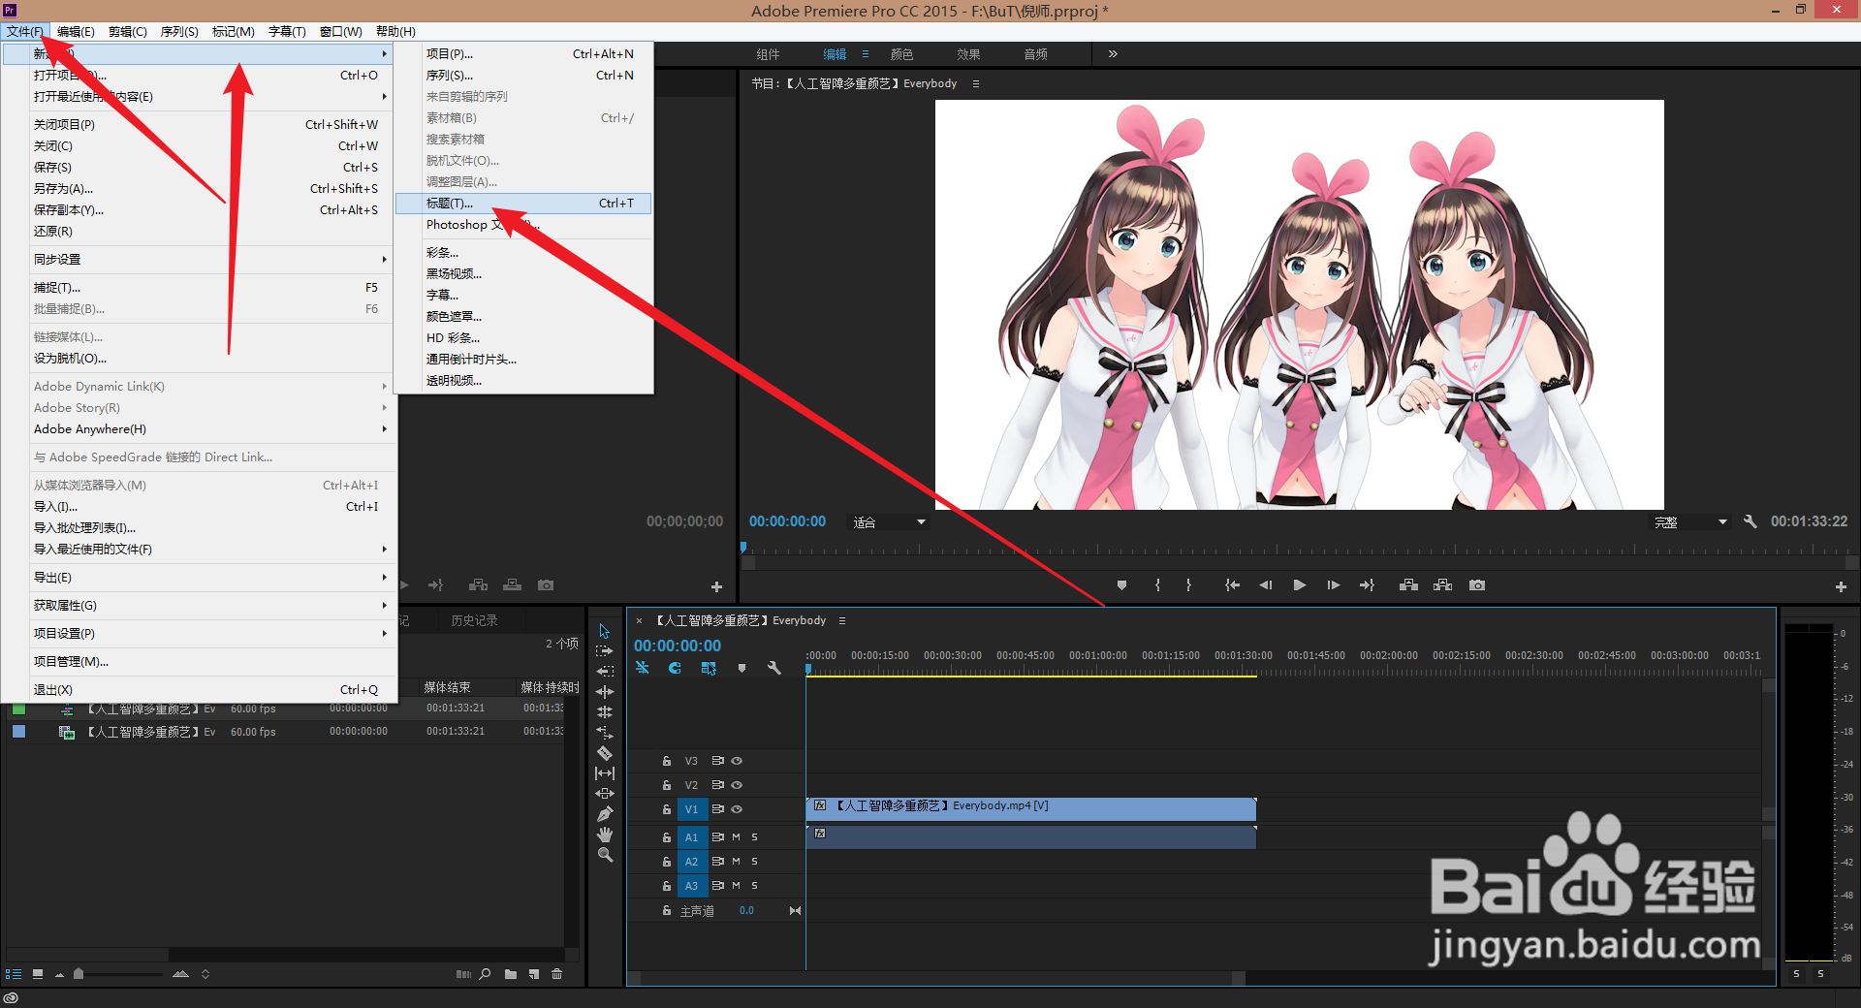Select the Selection (arrow) tool

pyautogui.click(x=605, y=631)
